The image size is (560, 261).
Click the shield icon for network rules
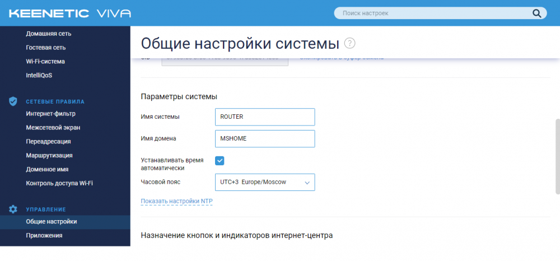13,101
